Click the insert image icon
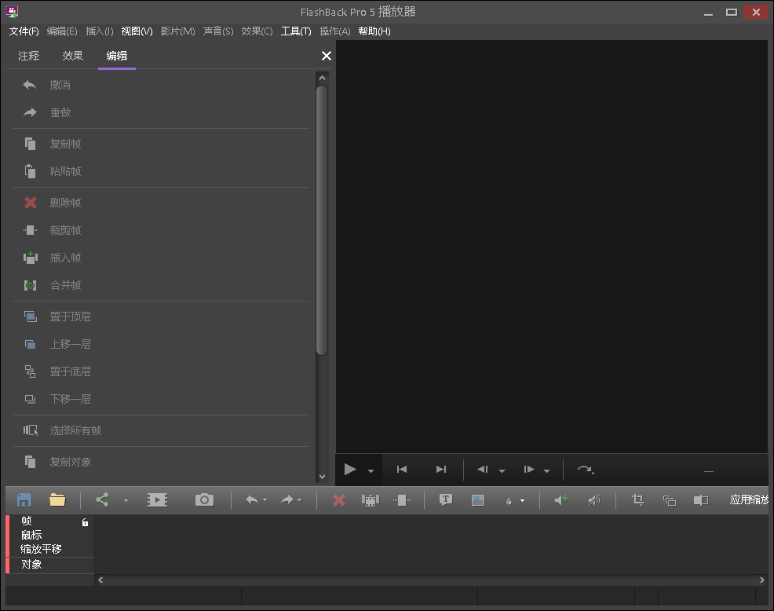Screen dimensions: 774x611 click(x=478, y=499)
